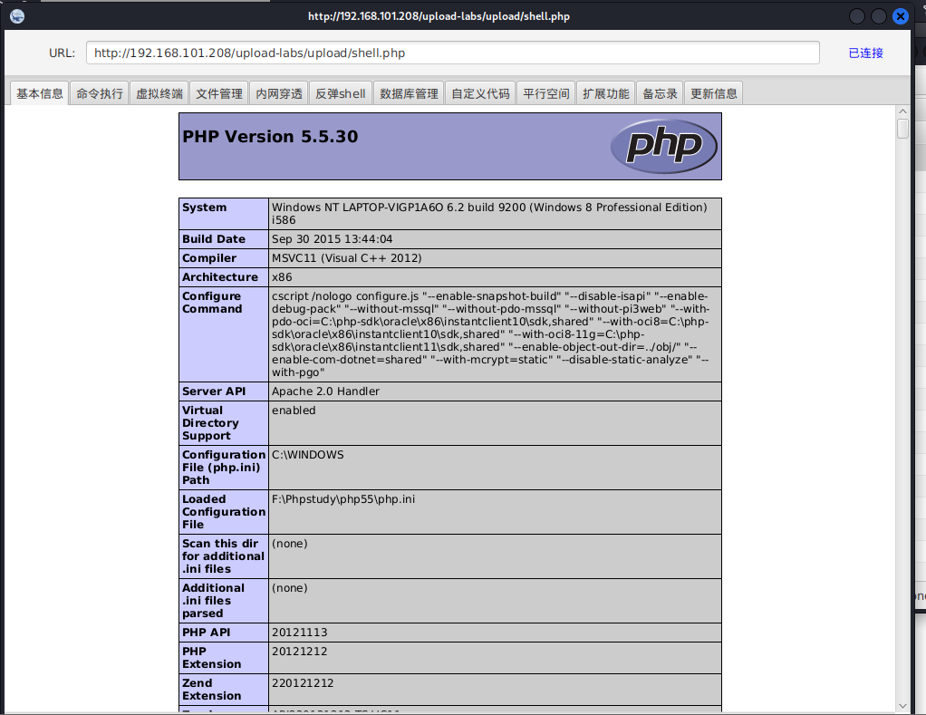926x715 pixels.
Task: Open the 反弹shell tab
Action: tap(340, 94)
